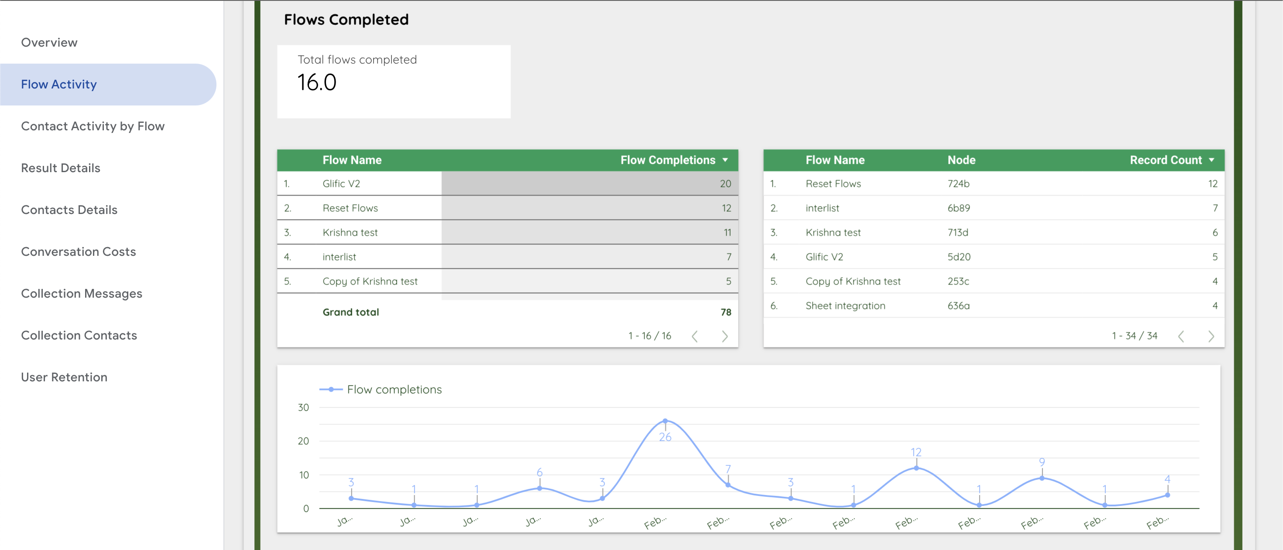This screenshot has width=1283, height=550.
Task: Click chart data point labeled 7
Action: (727, 485)
